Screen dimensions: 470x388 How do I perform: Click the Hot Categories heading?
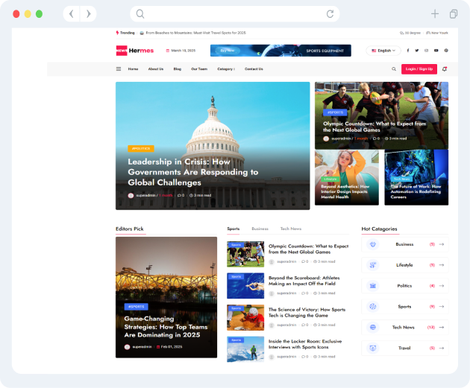point(379,229)
